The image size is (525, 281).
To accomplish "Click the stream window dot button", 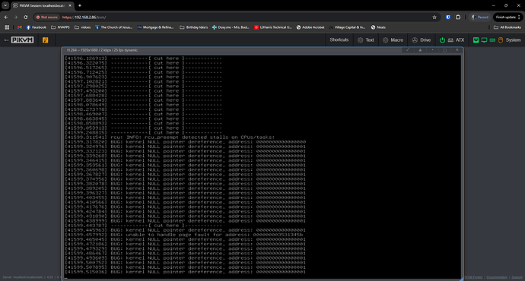I will click(x=433, y=50).
